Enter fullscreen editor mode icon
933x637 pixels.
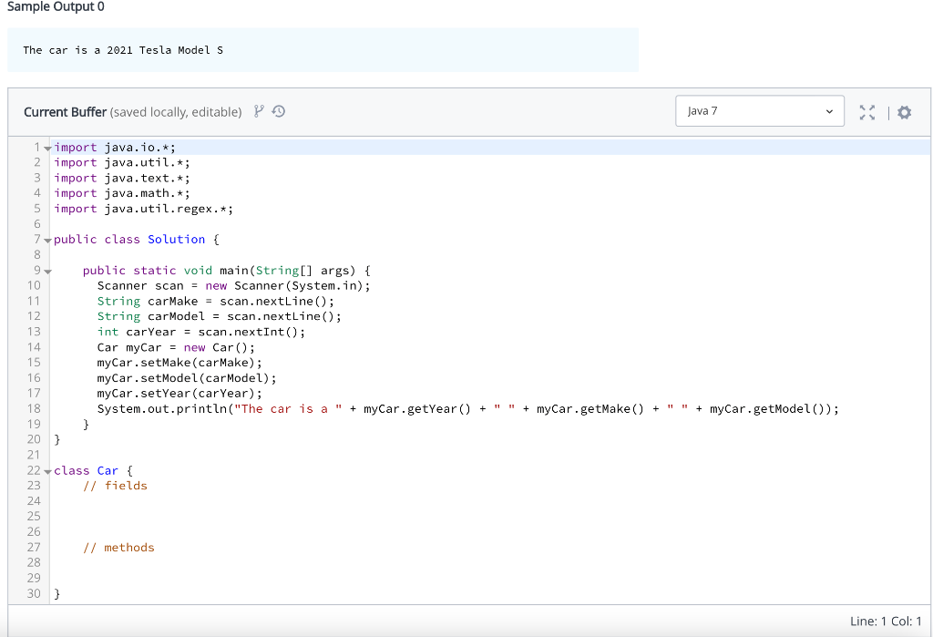click(x=867, y=112)
